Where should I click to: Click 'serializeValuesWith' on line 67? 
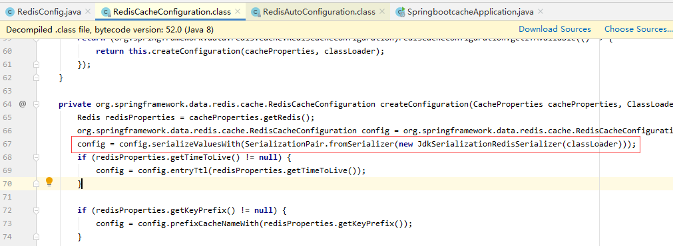click(x=197, y=144)
